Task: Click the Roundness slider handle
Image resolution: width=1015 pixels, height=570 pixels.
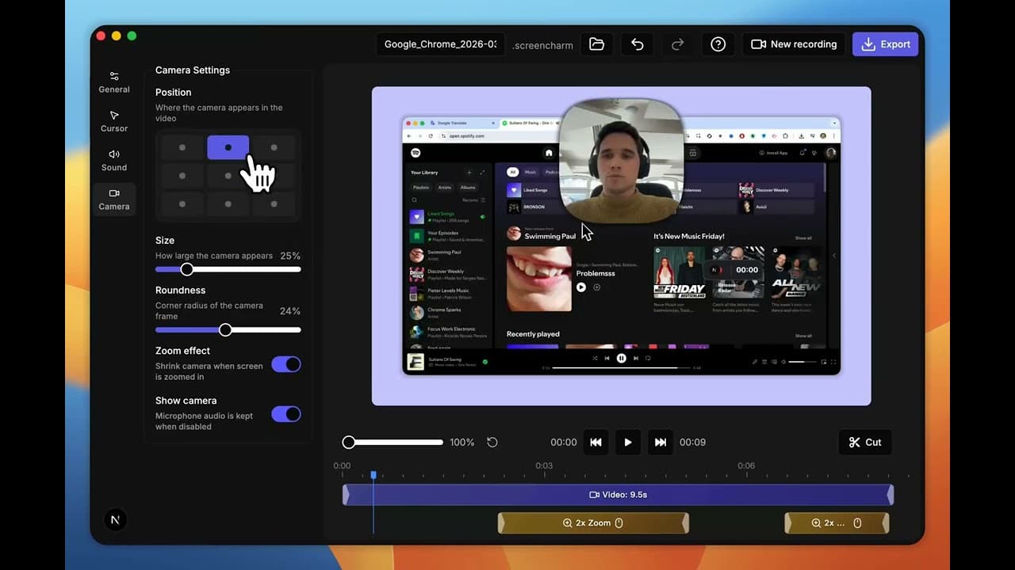Action: [x=225, y=329]
